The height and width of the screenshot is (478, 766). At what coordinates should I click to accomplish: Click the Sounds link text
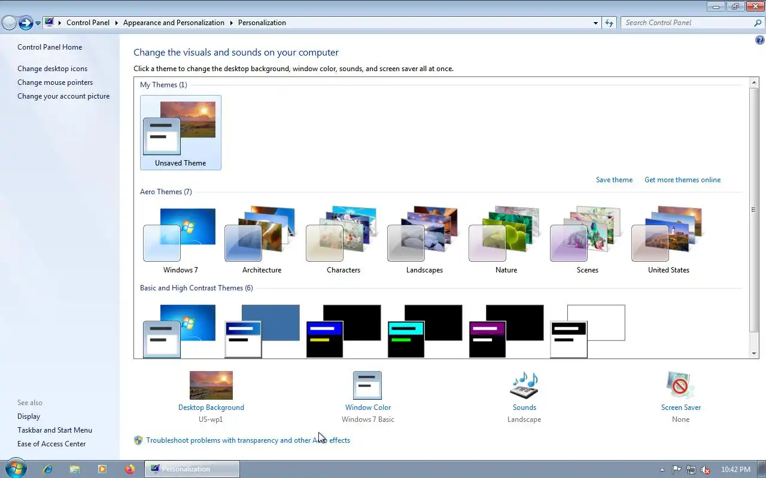(x=524, y=407)
